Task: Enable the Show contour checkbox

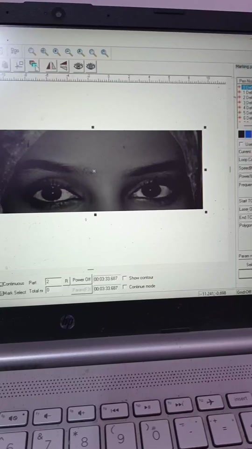Action: 125,278
